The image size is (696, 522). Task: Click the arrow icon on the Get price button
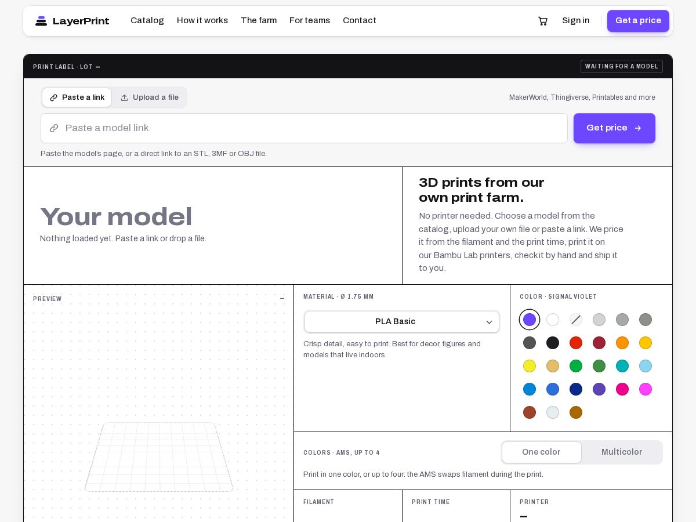638,128
